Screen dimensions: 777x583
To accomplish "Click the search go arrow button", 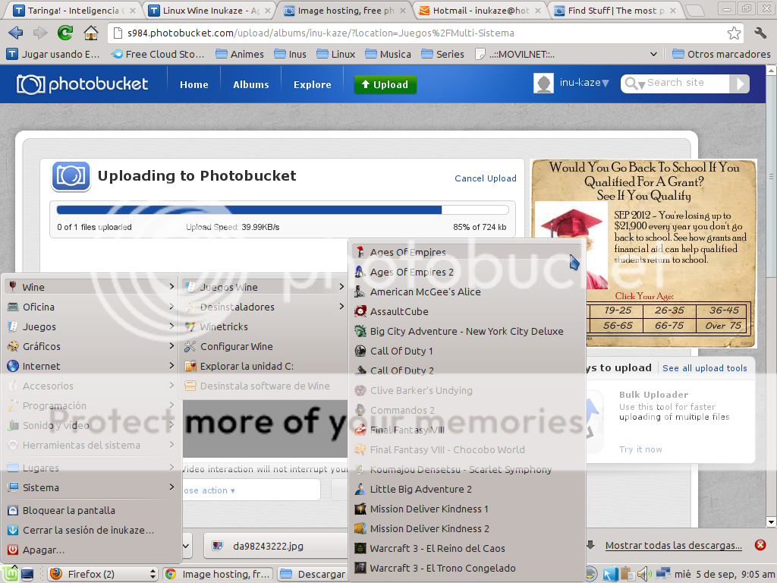I will tap(739, 84).
